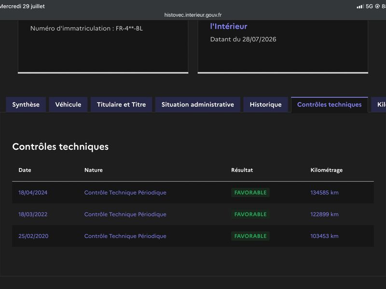The image size is (386, 289).
Task: Click the Mercredi 29 juillet date
Action: tap(22, 6)
